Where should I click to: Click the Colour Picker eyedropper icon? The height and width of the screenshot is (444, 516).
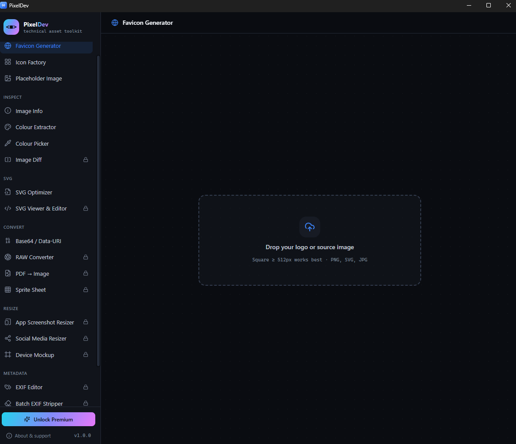coord(8,144)
